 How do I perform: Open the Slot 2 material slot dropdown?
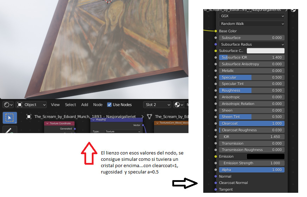click(x=157, y=105)
